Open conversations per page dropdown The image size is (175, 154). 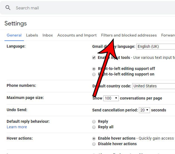pyautogui.click(x=111, y=98)
